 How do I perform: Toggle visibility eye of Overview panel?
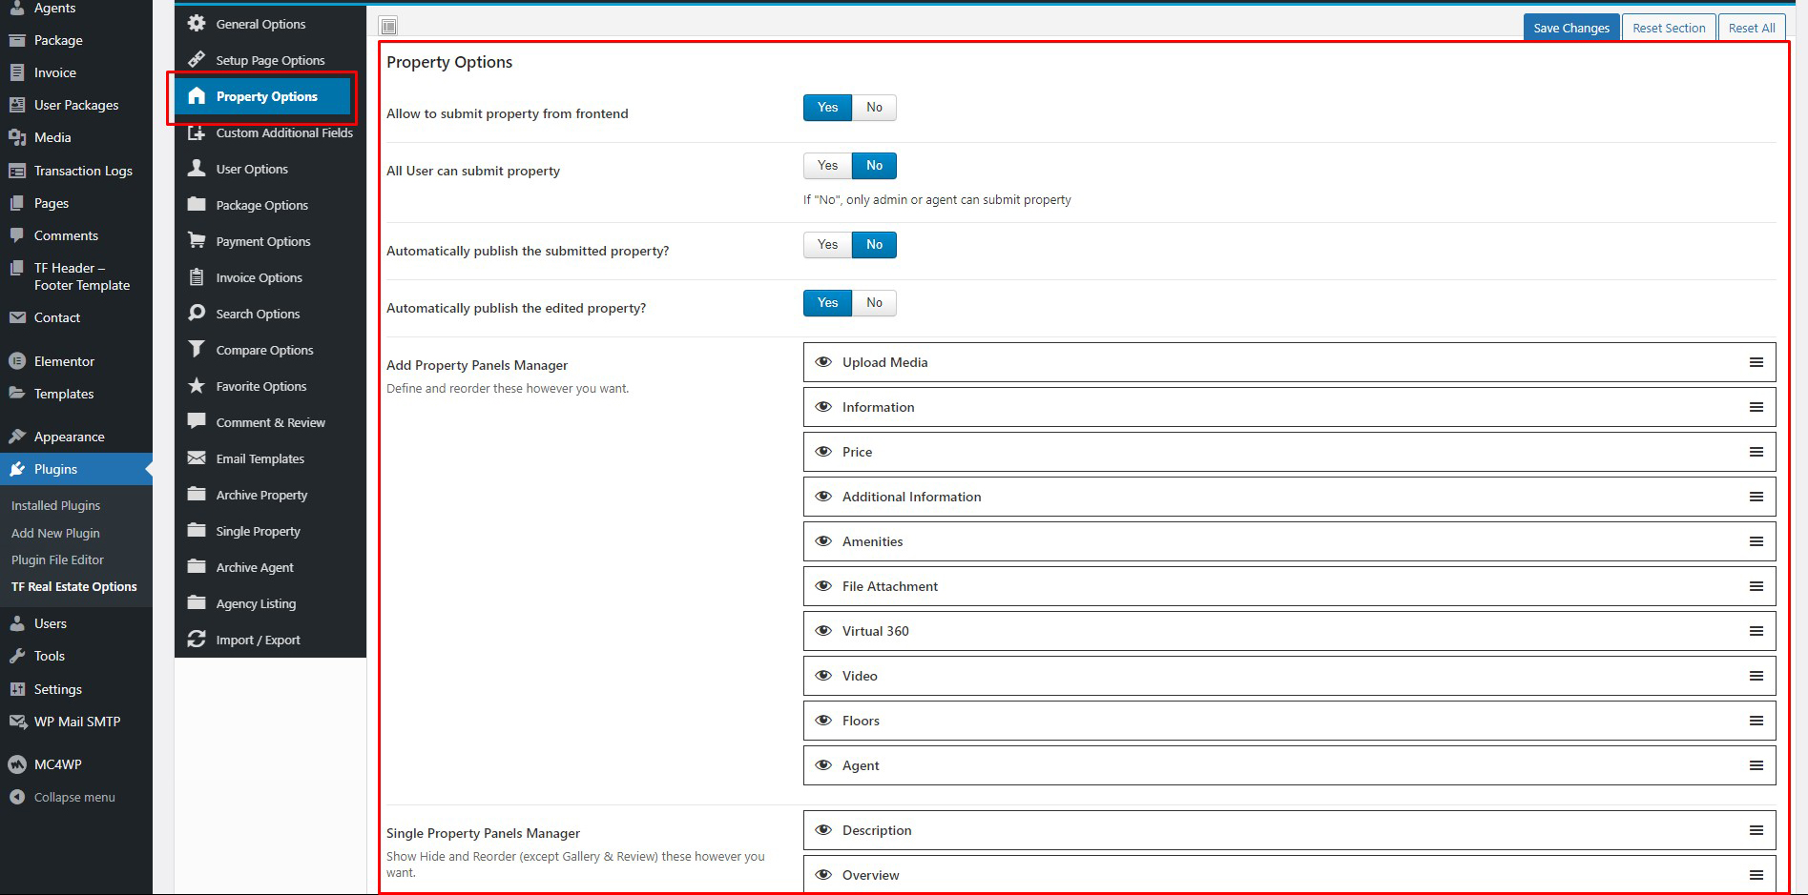coord(823,875)
